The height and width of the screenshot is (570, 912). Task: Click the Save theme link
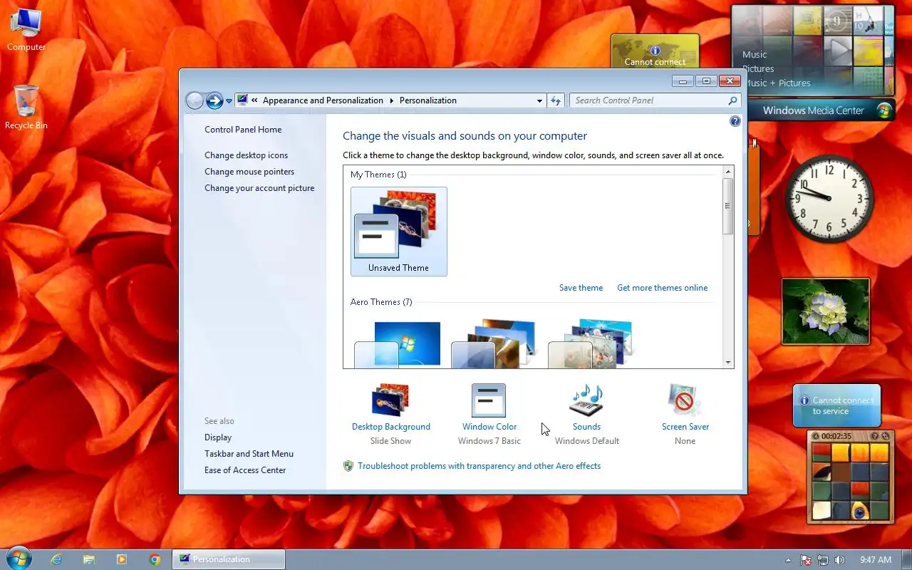pos(581,288)
